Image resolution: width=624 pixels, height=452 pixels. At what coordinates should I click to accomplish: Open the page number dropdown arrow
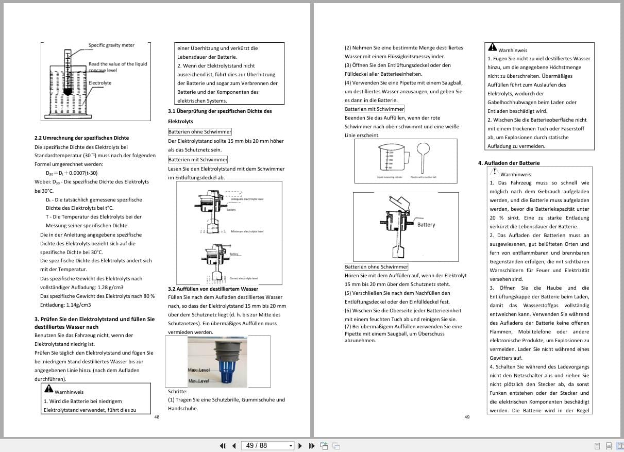[291, 445]
